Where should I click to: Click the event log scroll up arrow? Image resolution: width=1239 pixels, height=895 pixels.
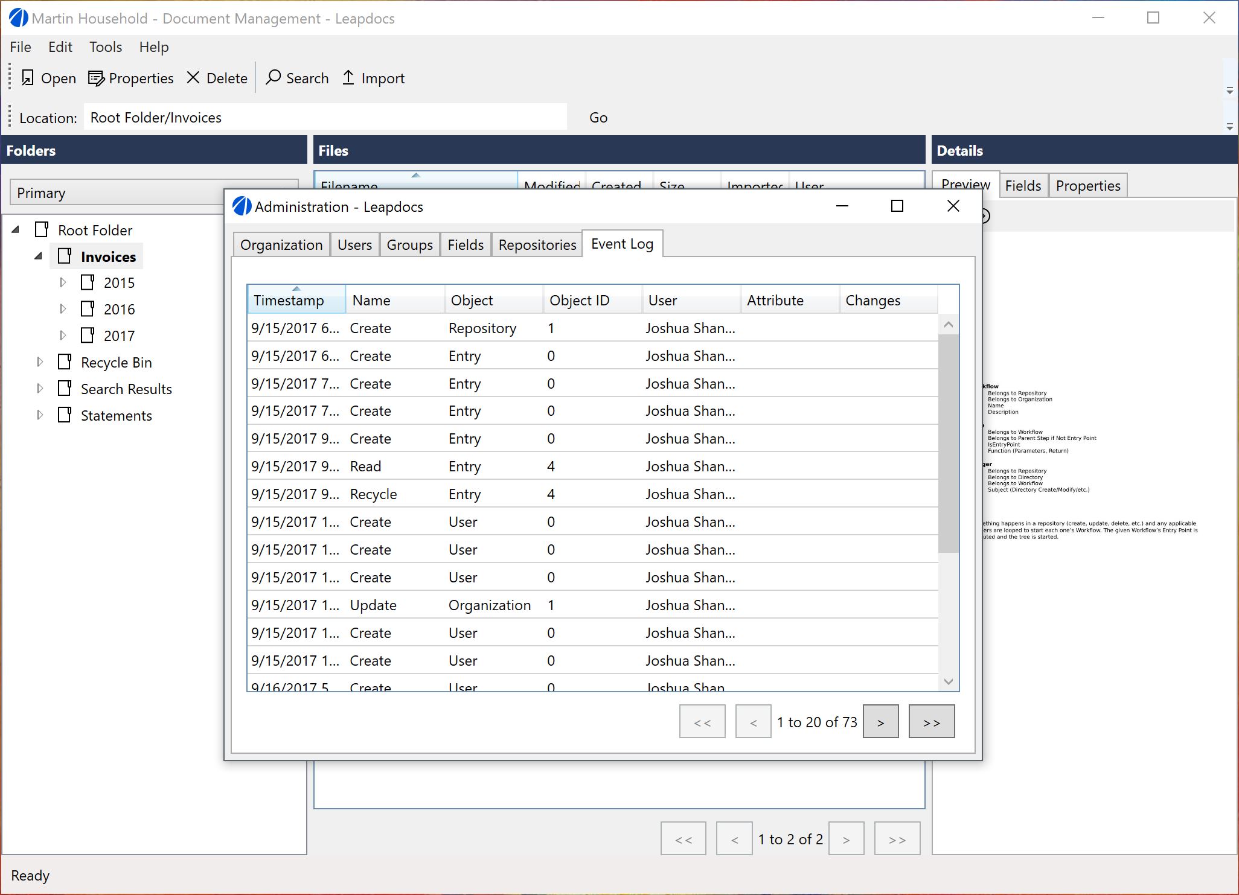click(x=949, y=325)
